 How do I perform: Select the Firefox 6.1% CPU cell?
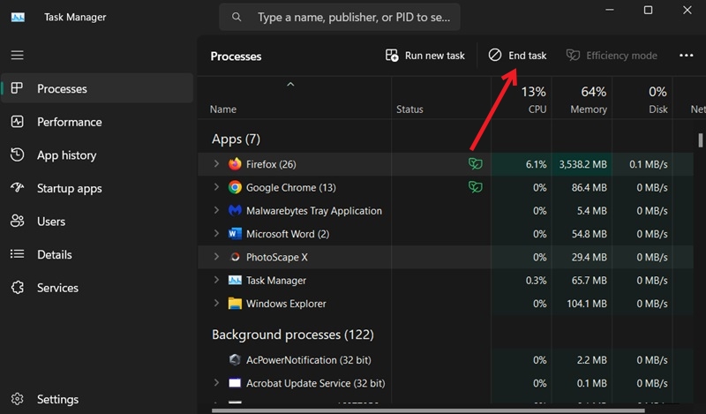click(x=522, y=164)
